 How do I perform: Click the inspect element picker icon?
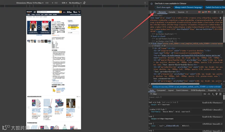pos(150,12)
